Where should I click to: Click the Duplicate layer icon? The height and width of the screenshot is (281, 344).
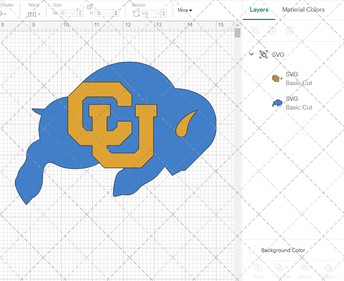point(272,30)
